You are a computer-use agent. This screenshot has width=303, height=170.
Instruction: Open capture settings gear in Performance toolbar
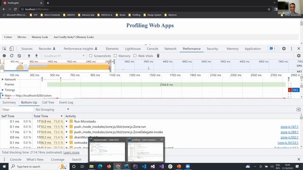pyautogui.click(x=299, y=56)
